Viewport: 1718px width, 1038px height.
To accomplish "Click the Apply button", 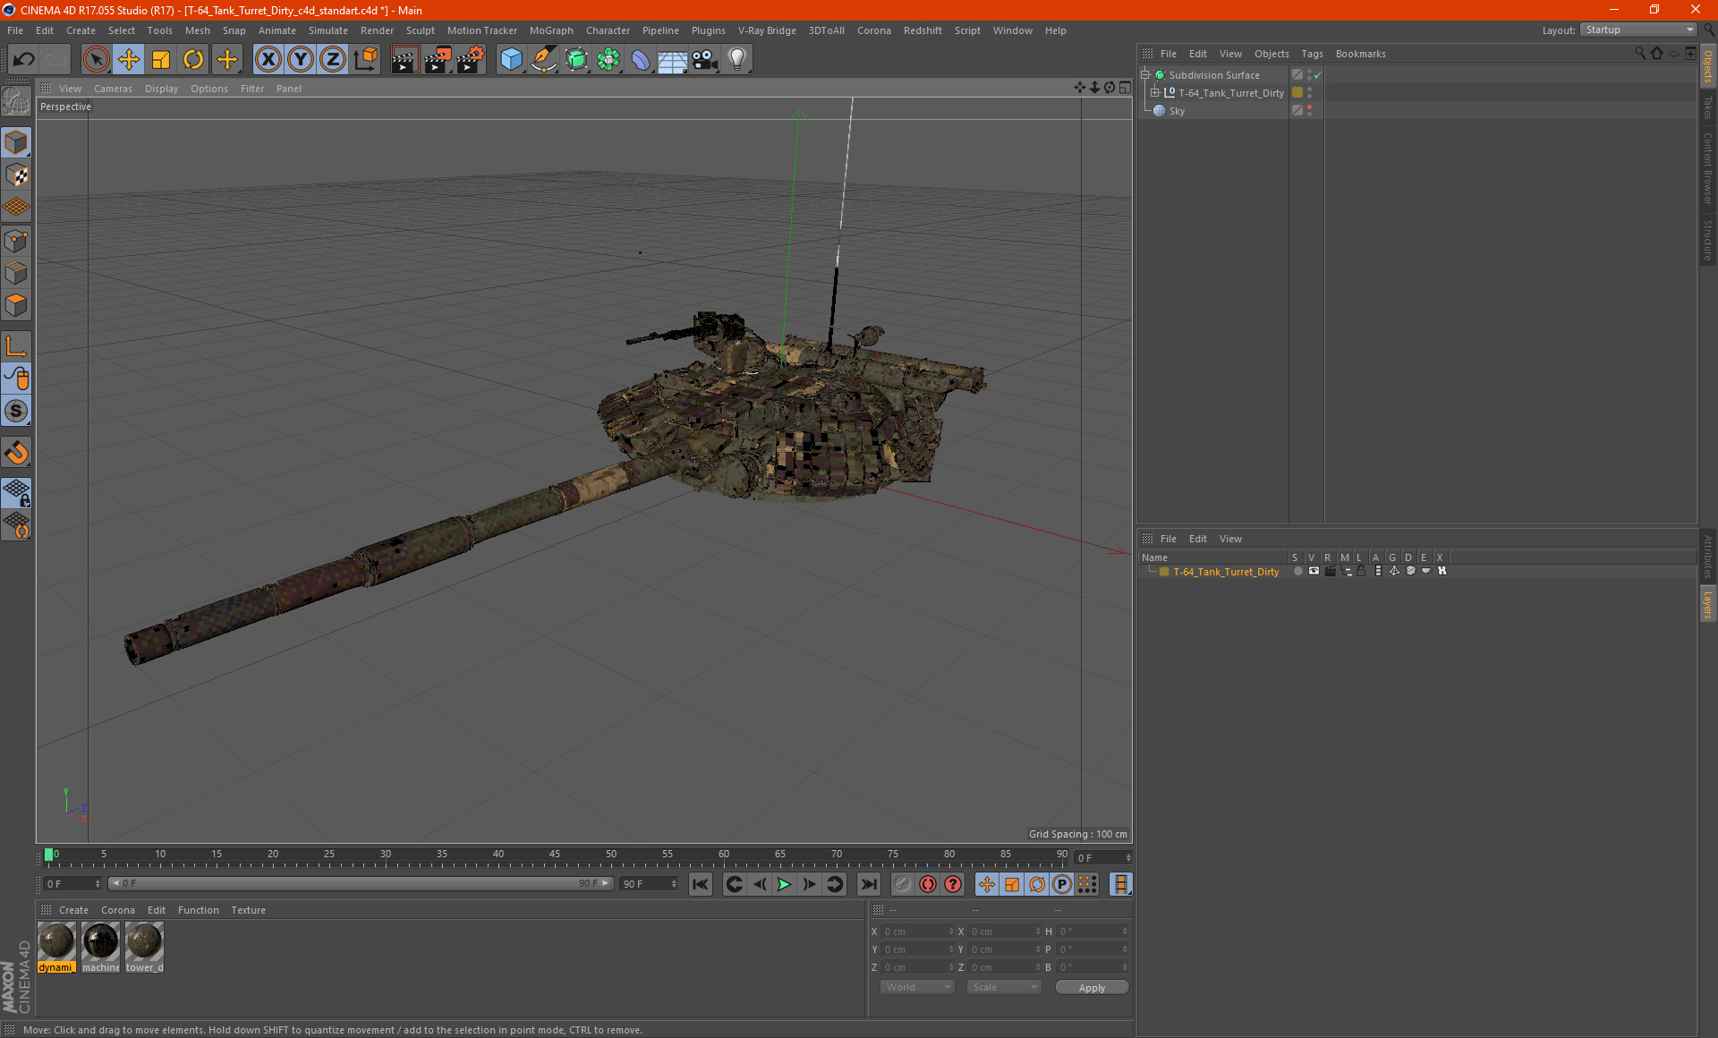I will click(1092, 988).
